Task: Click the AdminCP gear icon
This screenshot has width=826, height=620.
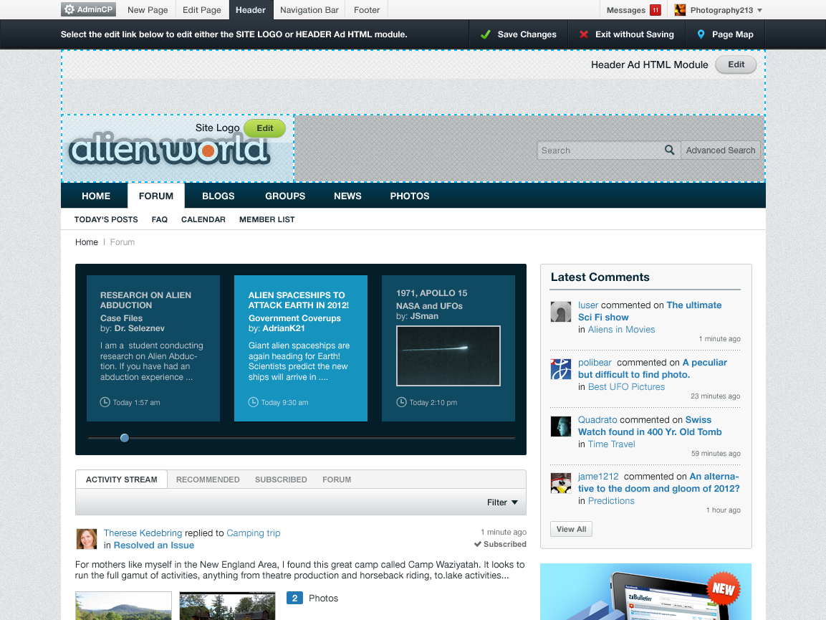Action: coord(69,10)
